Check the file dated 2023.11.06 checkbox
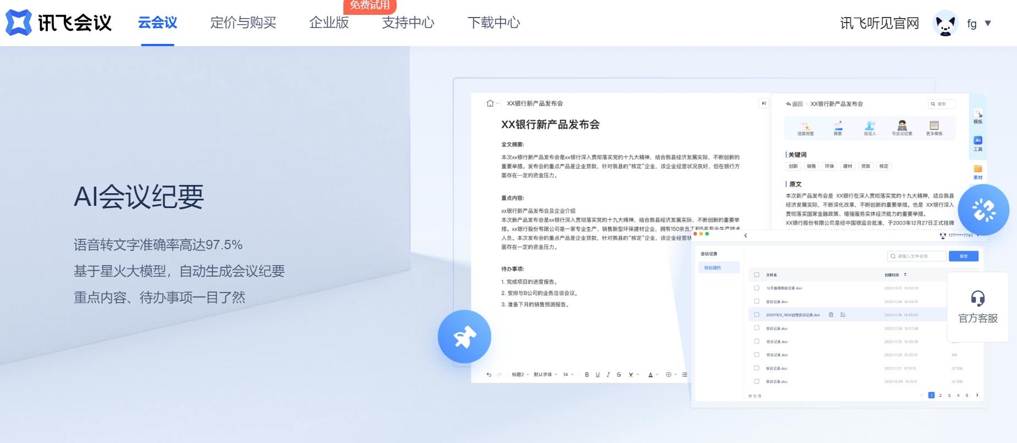1017x443 pixels. coord(757,328)
